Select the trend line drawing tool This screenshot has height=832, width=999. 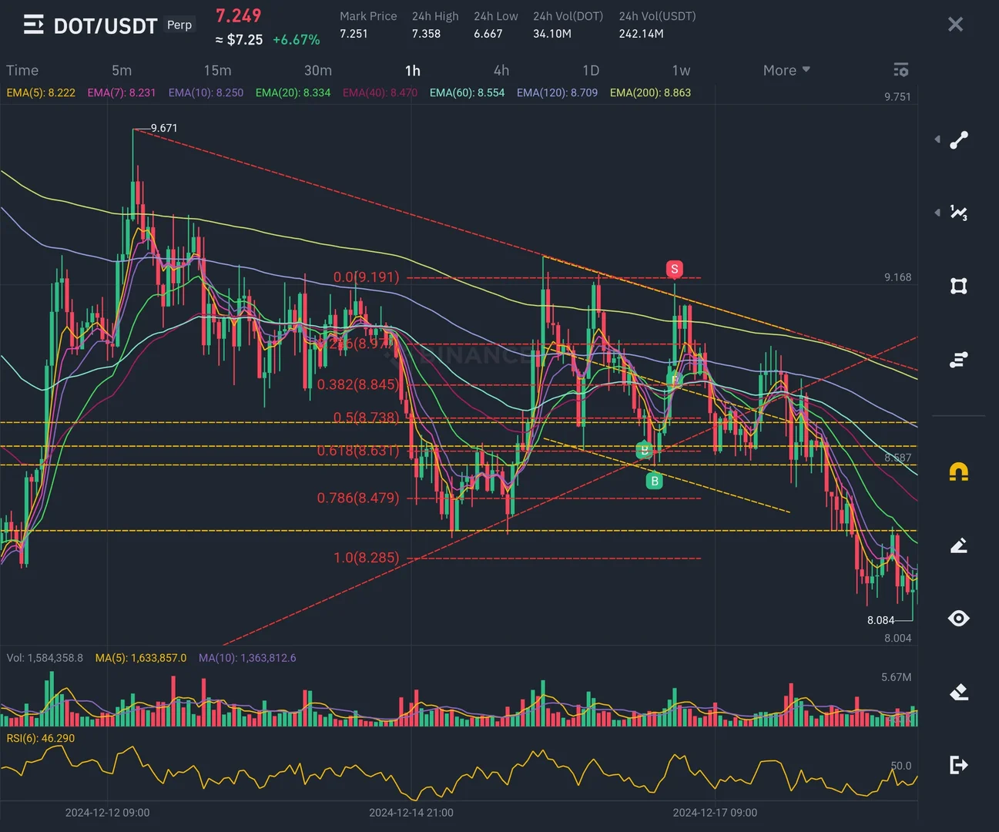point(959,140)
